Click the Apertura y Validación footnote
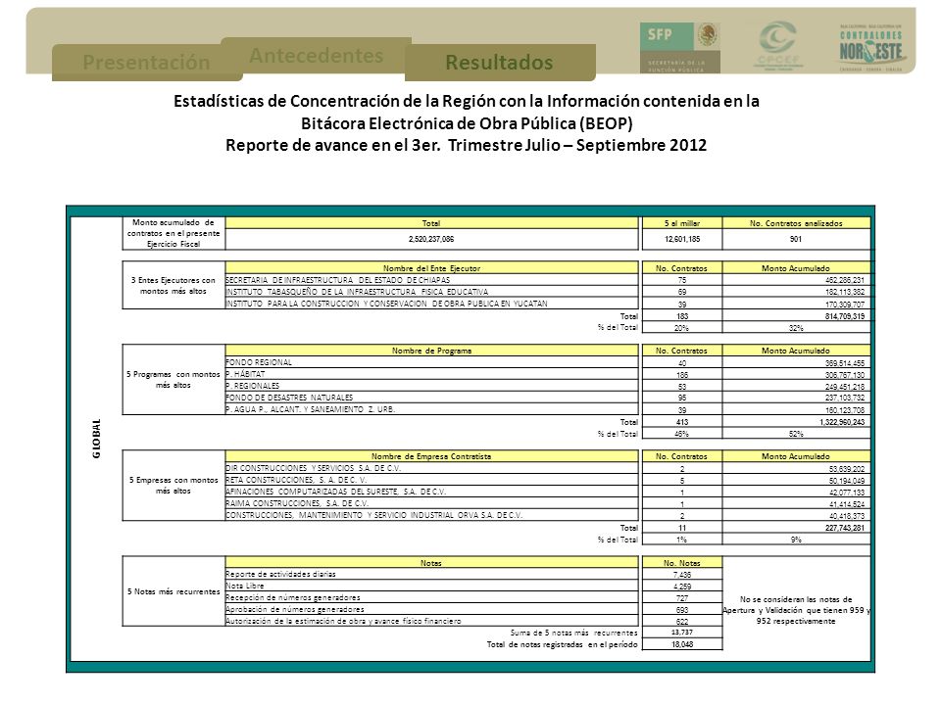 tap(796, 610)
